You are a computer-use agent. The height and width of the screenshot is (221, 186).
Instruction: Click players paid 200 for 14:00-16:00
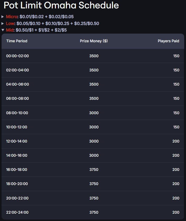point(176,155)
